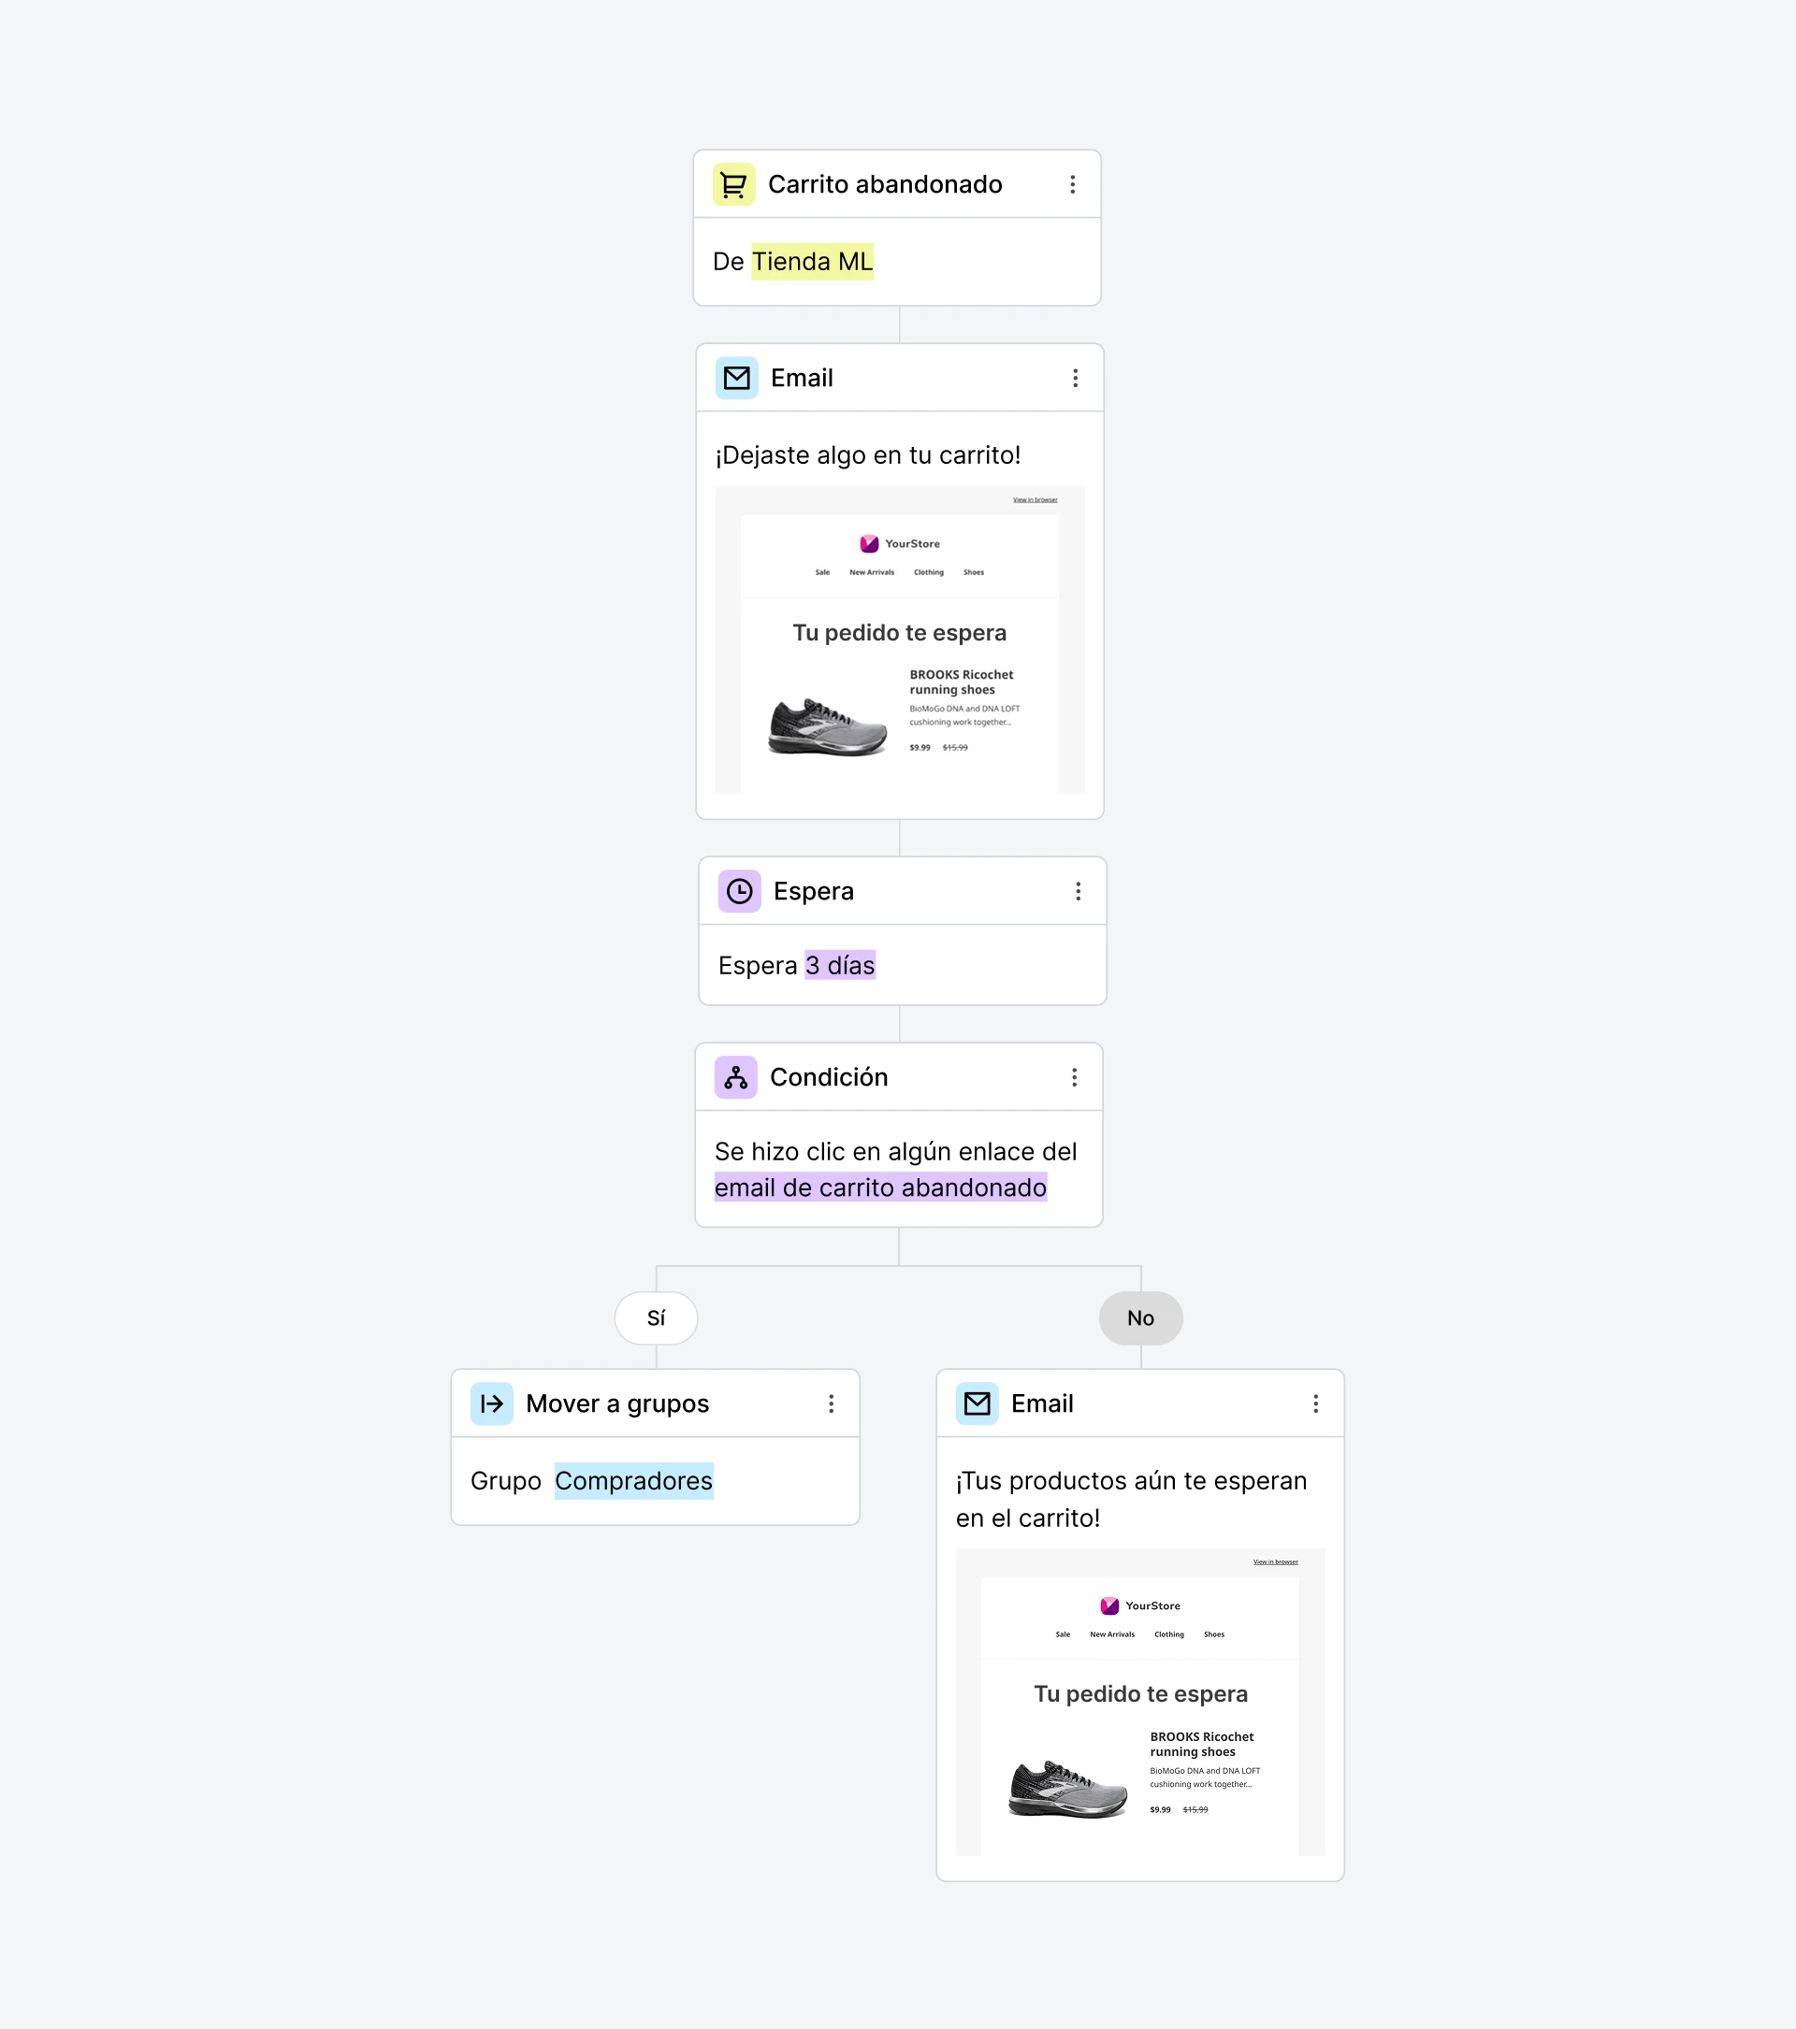This screenshot has width=1796, height=2029.
Task: Select the Sí branch label
Action: point(657,1318)
